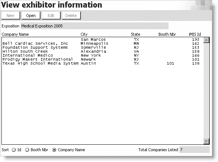218x162 pixels.
Task: Select the San Marcos row without company name
Action: click(103, 39)
